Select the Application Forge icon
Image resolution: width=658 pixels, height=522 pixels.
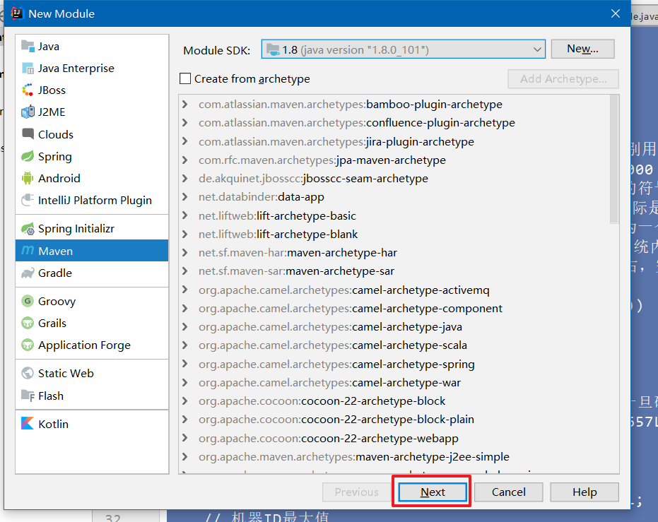point(28,345)
